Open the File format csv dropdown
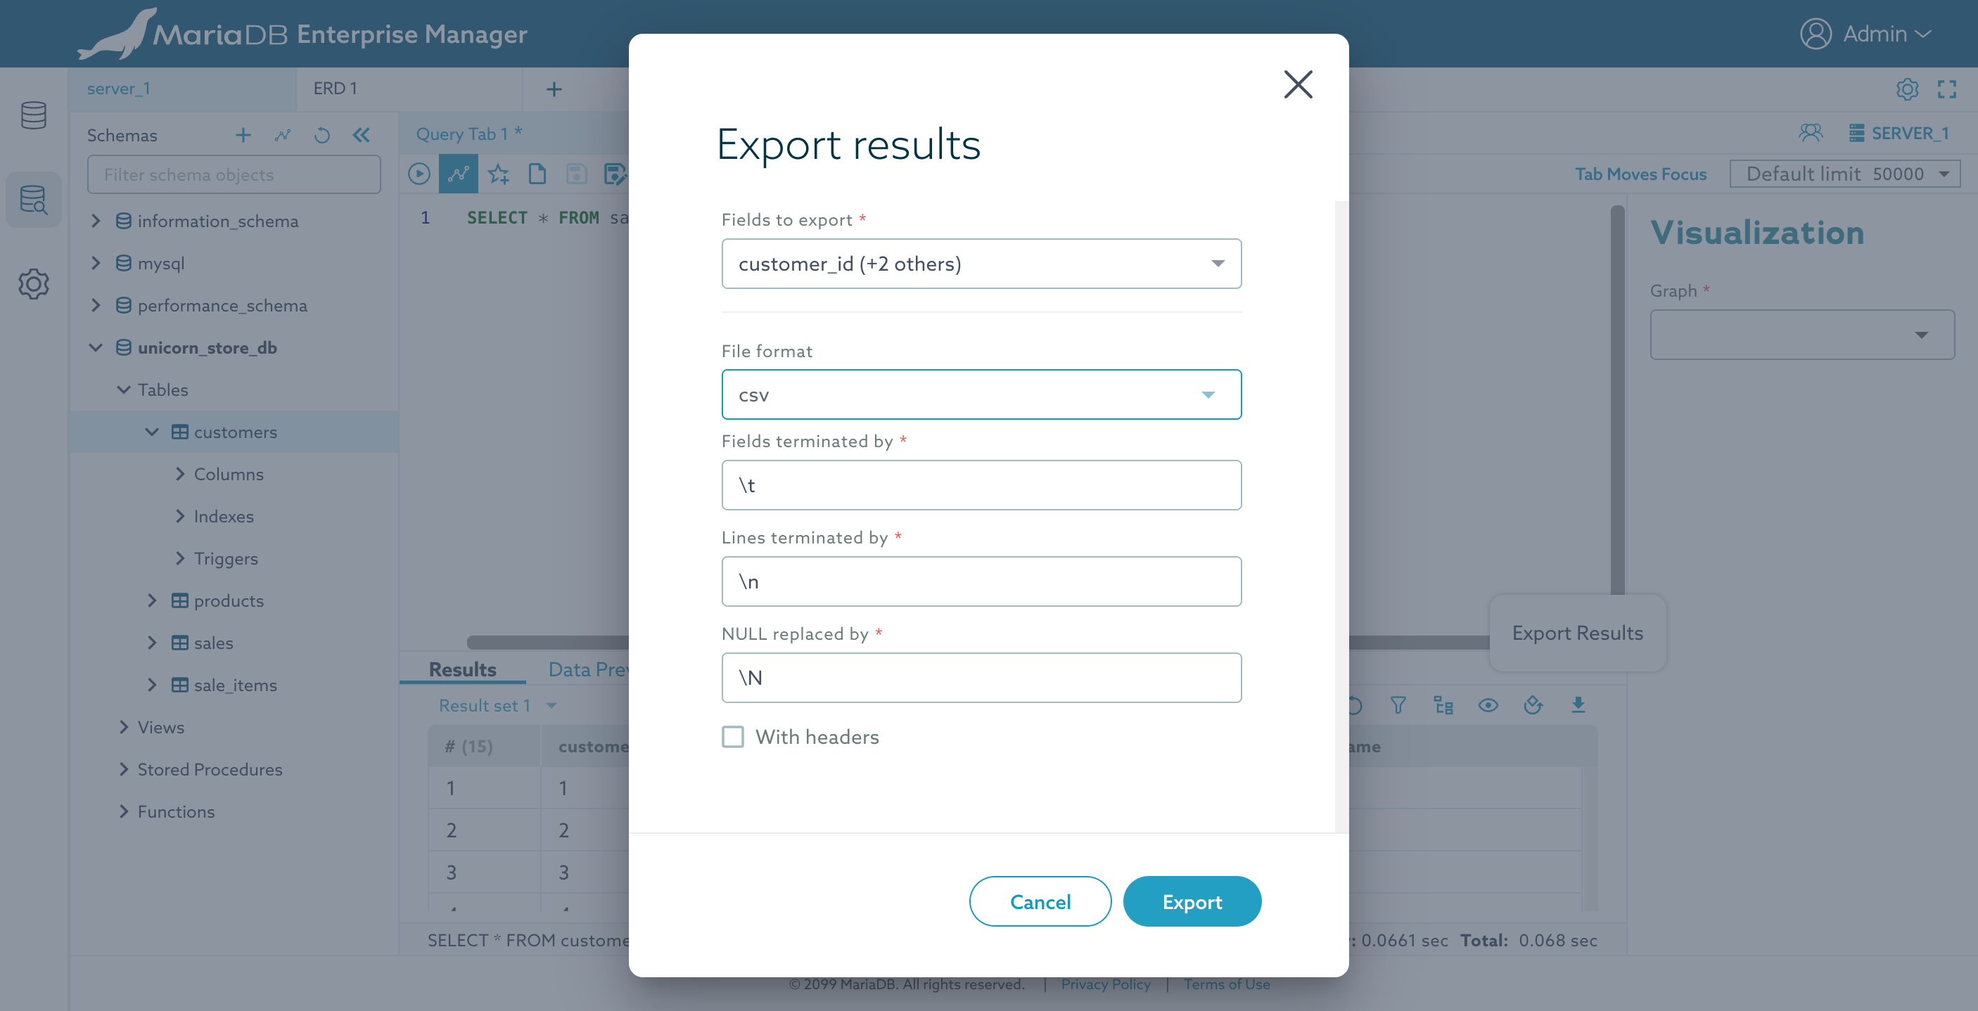This screenshot has width=1978, height=1011. click(981, 394)
